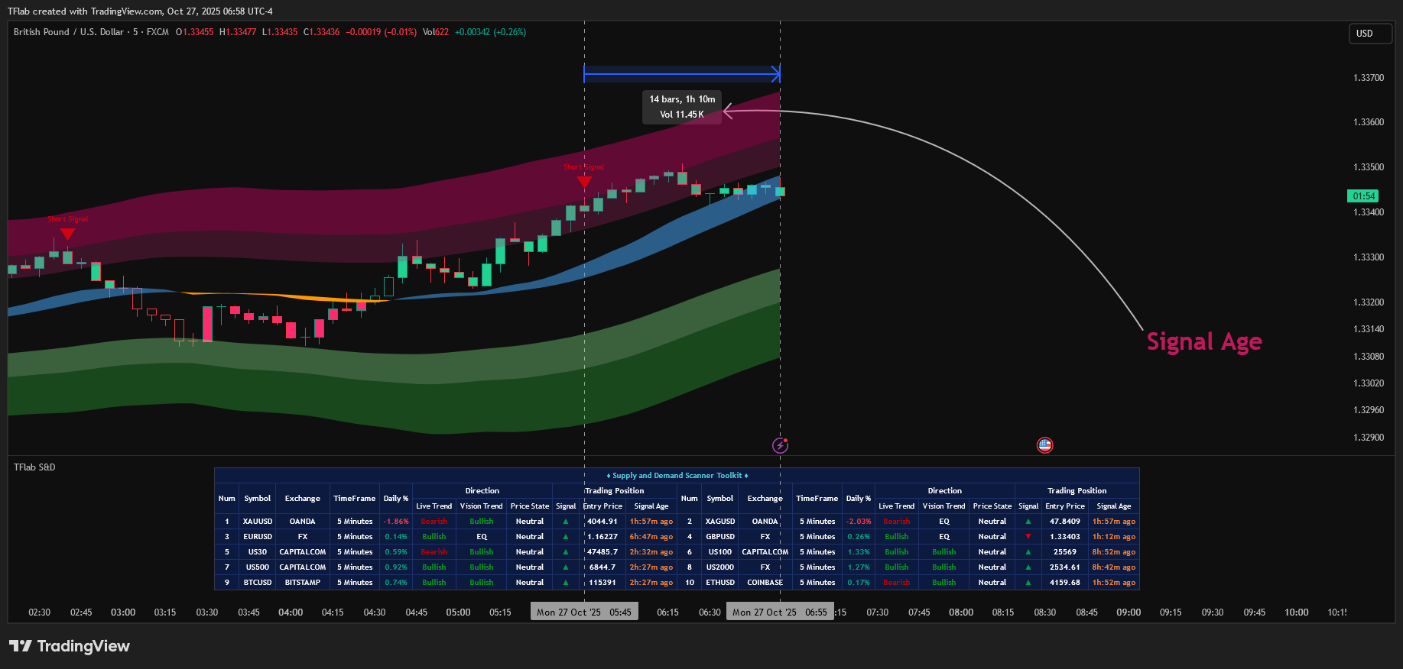Click the green signal arrow in US500 row
1403x669 pixels.
[566, 567]
